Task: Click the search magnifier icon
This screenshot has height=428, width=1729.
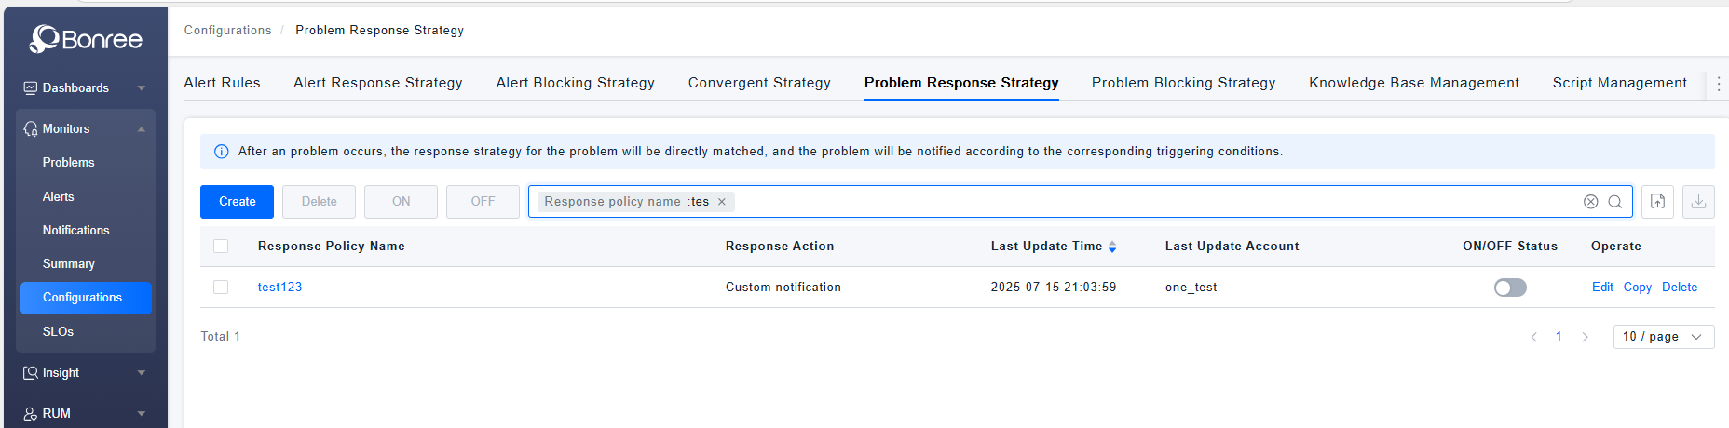Action: coord(1615,202)
